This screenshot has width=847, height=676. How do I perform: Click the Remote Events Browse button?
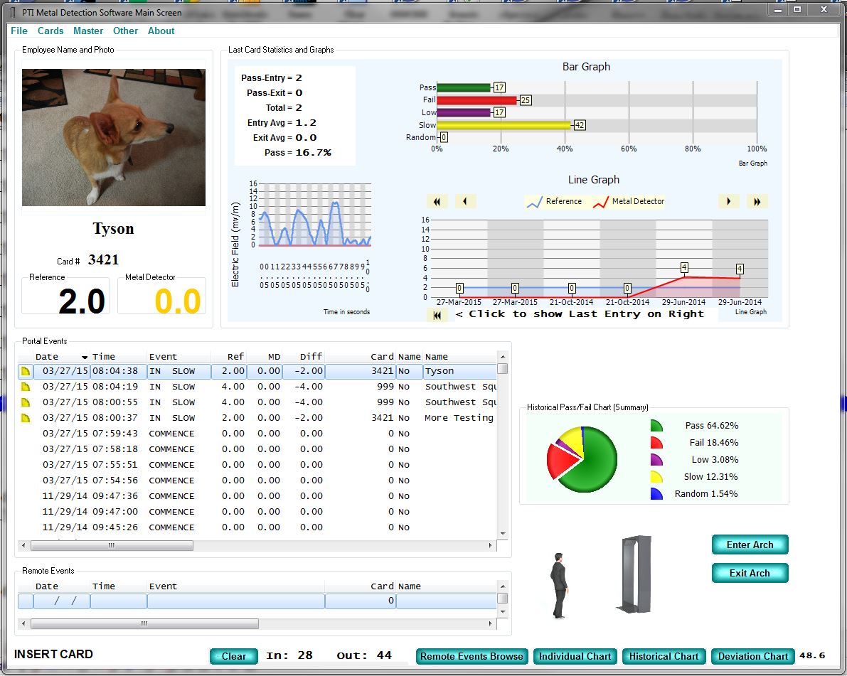(x=472, y=656)
